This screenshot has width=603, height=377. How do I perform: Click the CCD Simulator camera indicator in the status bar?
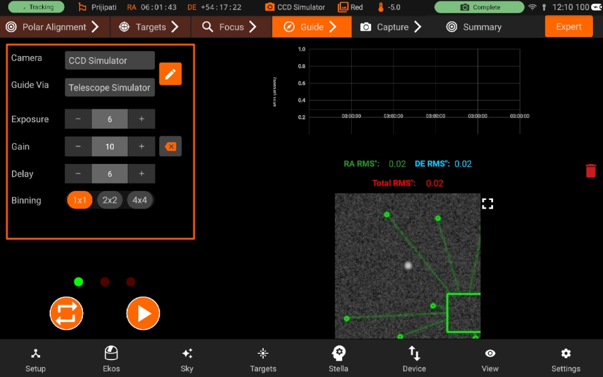pyautogui.click(x=295, y=7)
